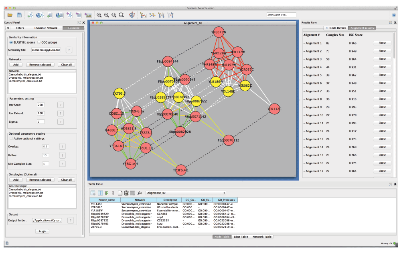Import network from public database icon

(x=40, y=15)
